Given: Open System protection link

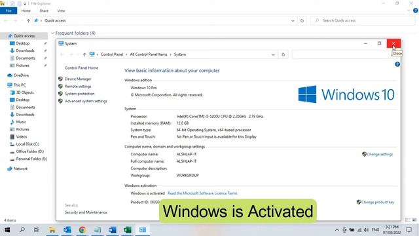Looking at the screenshot, I should point(79,94).
